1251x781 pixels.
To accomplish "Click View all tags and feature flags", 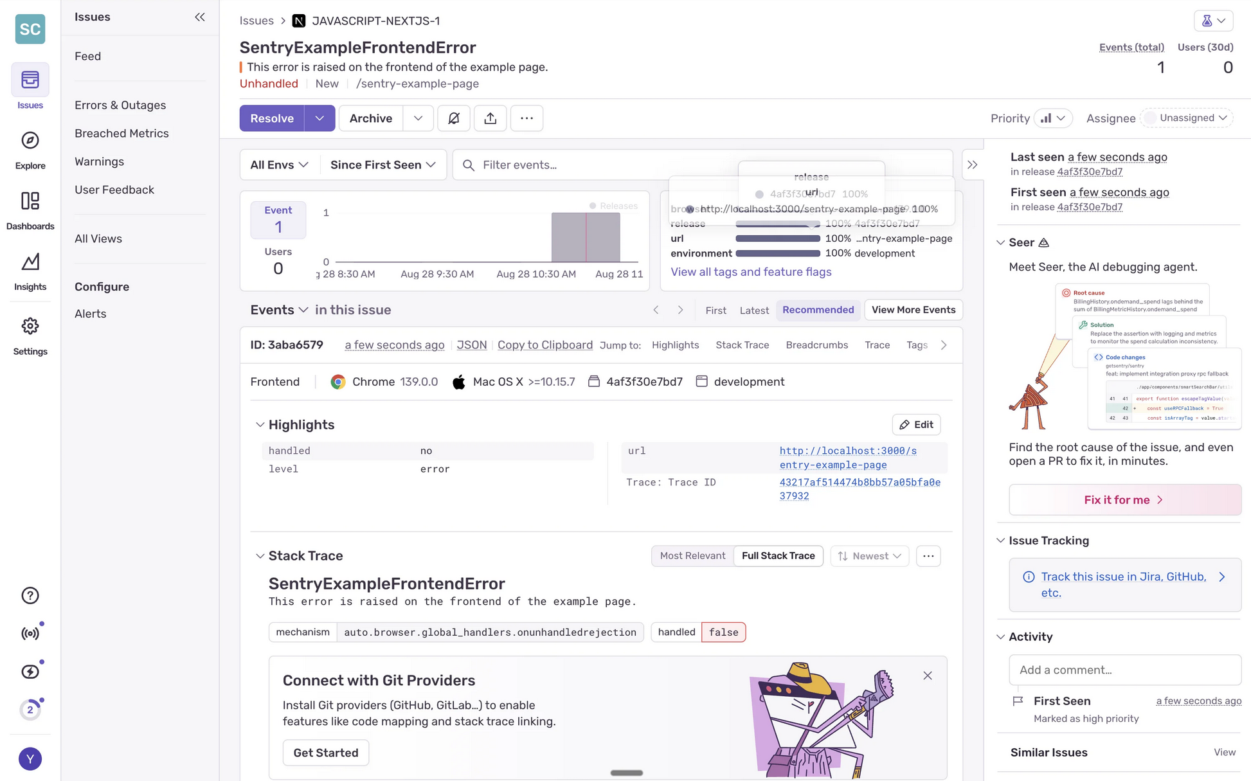I will 751,272.
